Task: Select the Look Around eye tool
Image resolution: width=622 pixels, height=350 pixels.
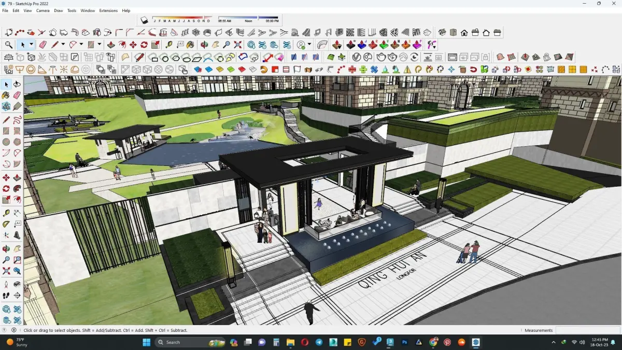Action: click(17, 284)
